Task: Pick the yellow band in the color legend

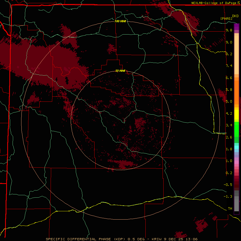Action: coord(236,115)
